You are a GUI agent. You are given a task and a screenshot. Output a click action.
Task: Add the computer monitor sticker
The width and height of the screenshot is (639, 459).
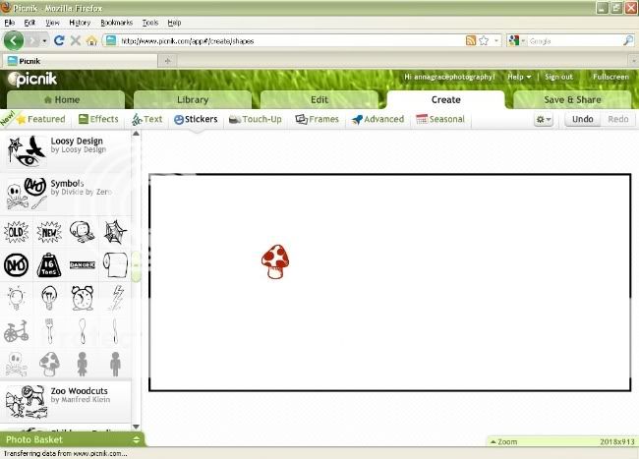[83, 233]
